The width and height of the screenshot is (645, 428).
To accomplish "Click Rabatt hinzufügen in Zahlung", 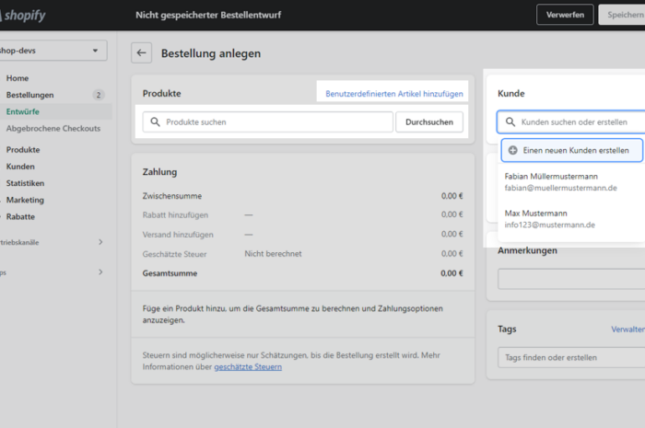I will [175, 214].
